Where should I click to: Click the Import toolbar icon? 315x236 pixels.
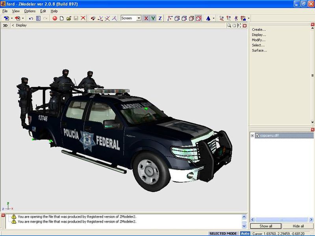coord(6,18)
